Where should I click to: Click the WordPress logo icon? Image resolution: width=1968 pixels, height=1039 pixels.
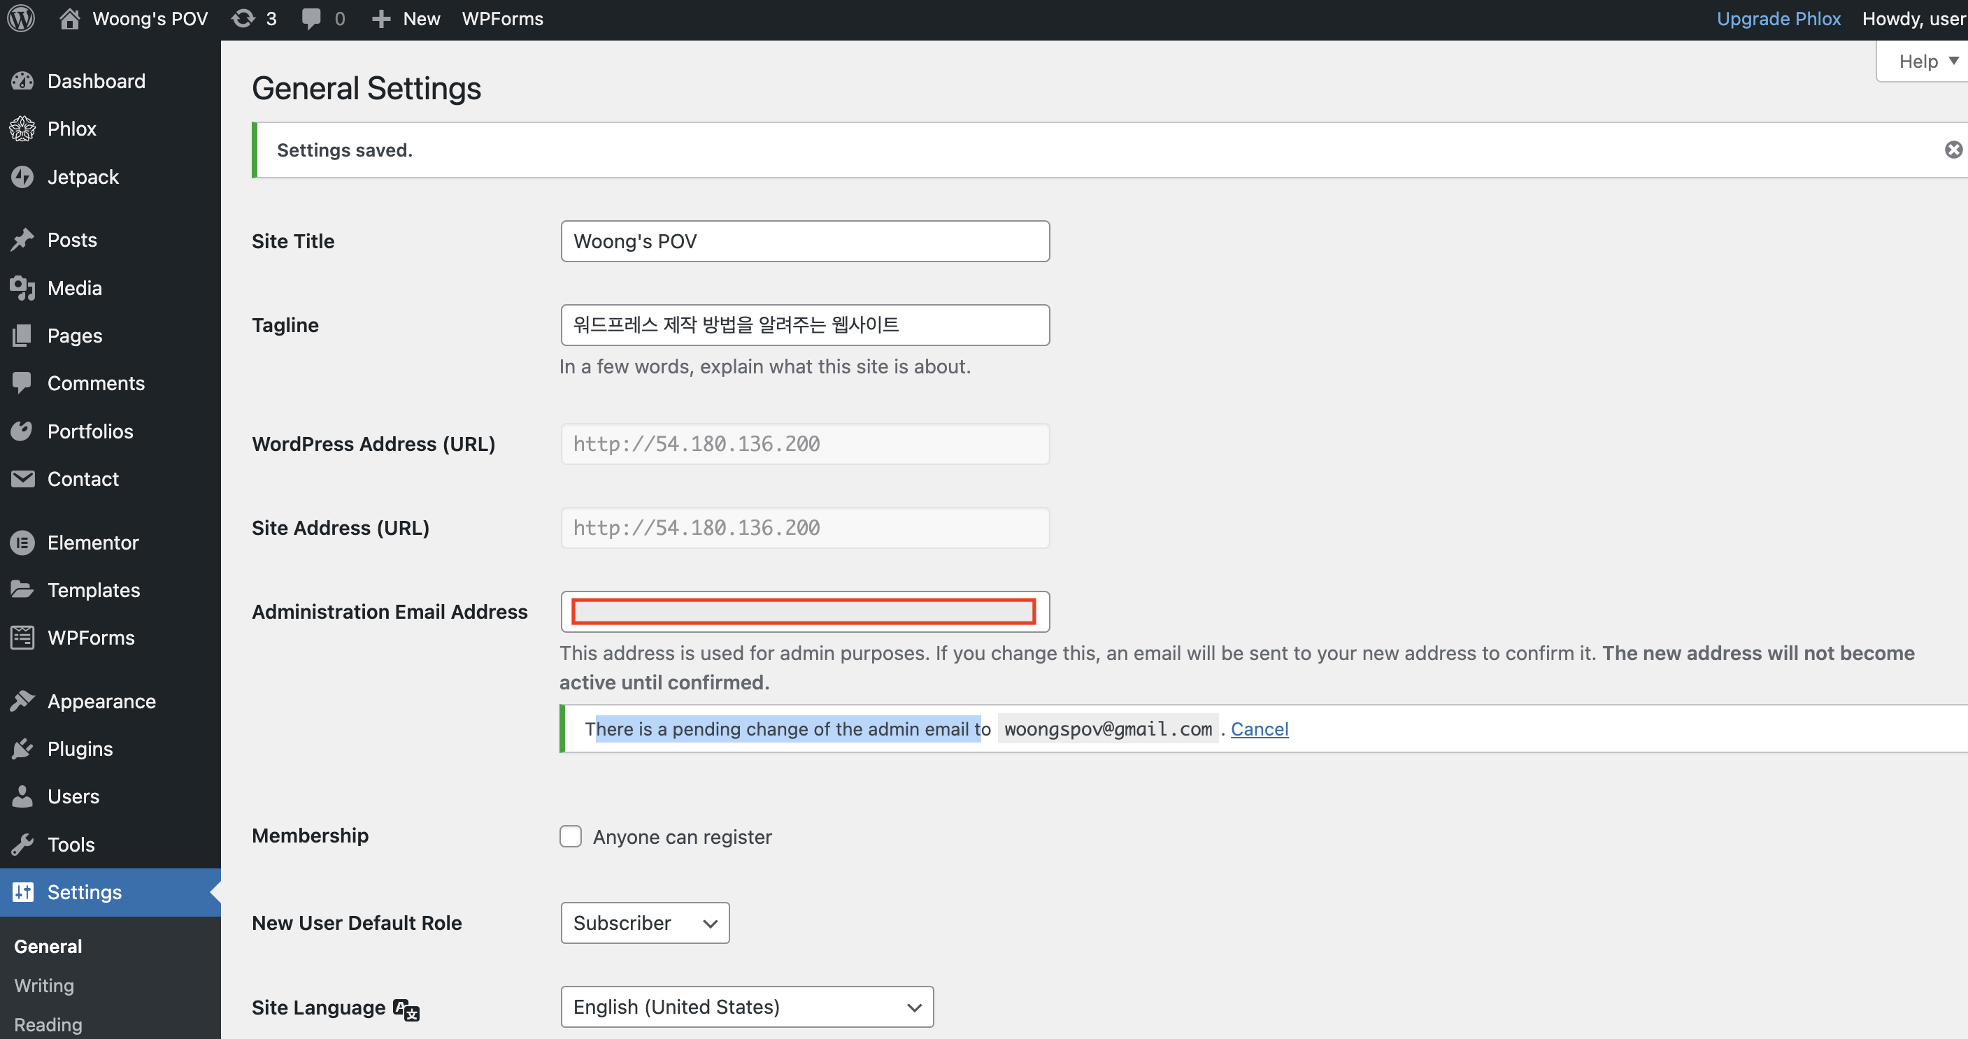pos(22,18)
